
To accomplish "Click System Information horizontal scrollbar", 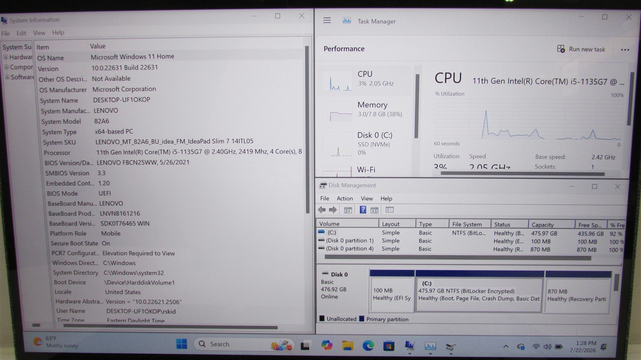I will pyautogui.click(x=170, y=327).
